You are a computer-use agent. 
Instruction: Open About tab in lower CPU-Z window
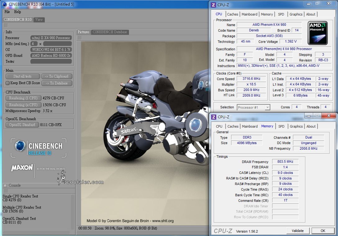311,126
